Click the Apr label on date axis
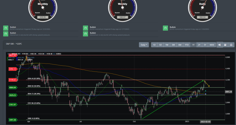The image size is (236, 125). point(28,121)
